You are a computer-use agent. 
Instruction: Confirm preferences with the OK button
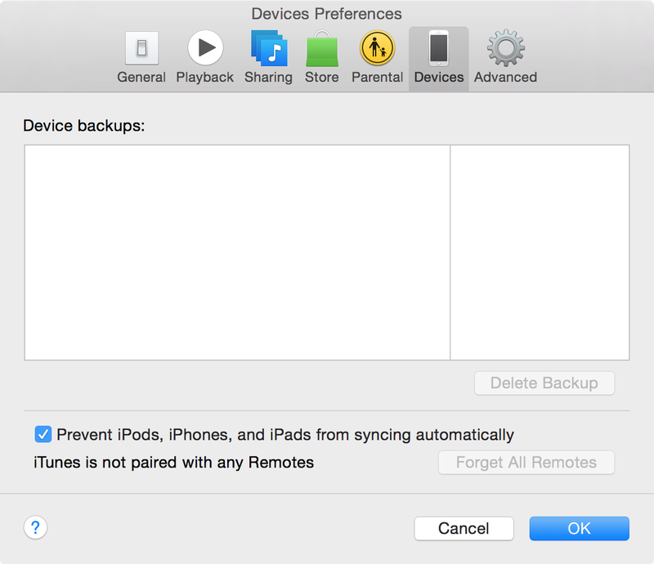(580, 529)
